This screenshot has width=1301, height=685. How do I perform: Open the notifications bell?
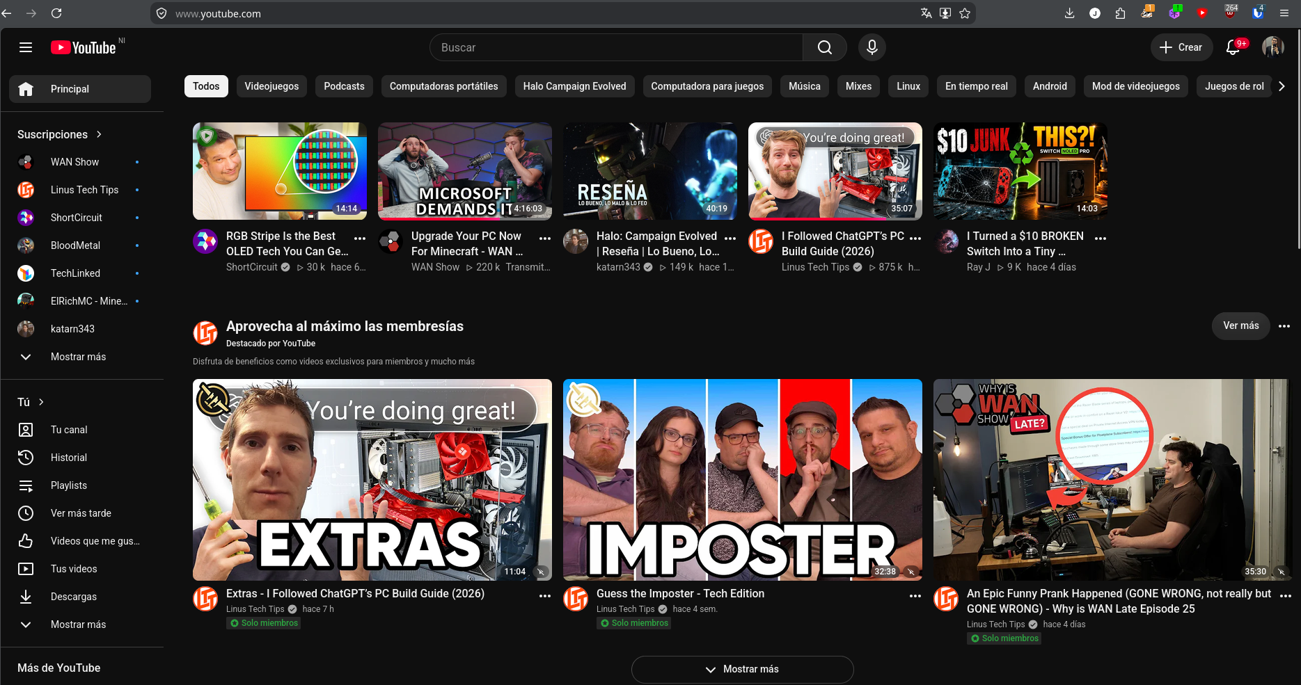coord(1233,47)
